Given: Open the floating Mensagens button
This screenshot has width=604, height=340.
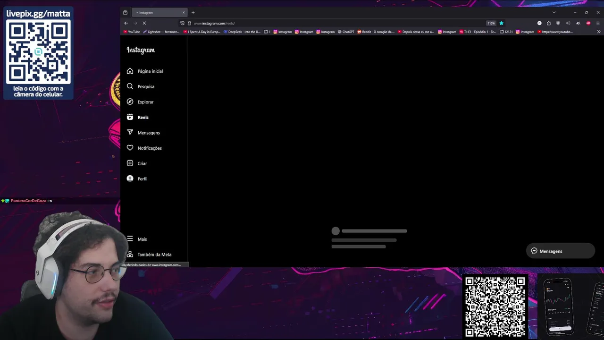Looking at the screenshot, I should pyautogui.click(x=561, y=251).
